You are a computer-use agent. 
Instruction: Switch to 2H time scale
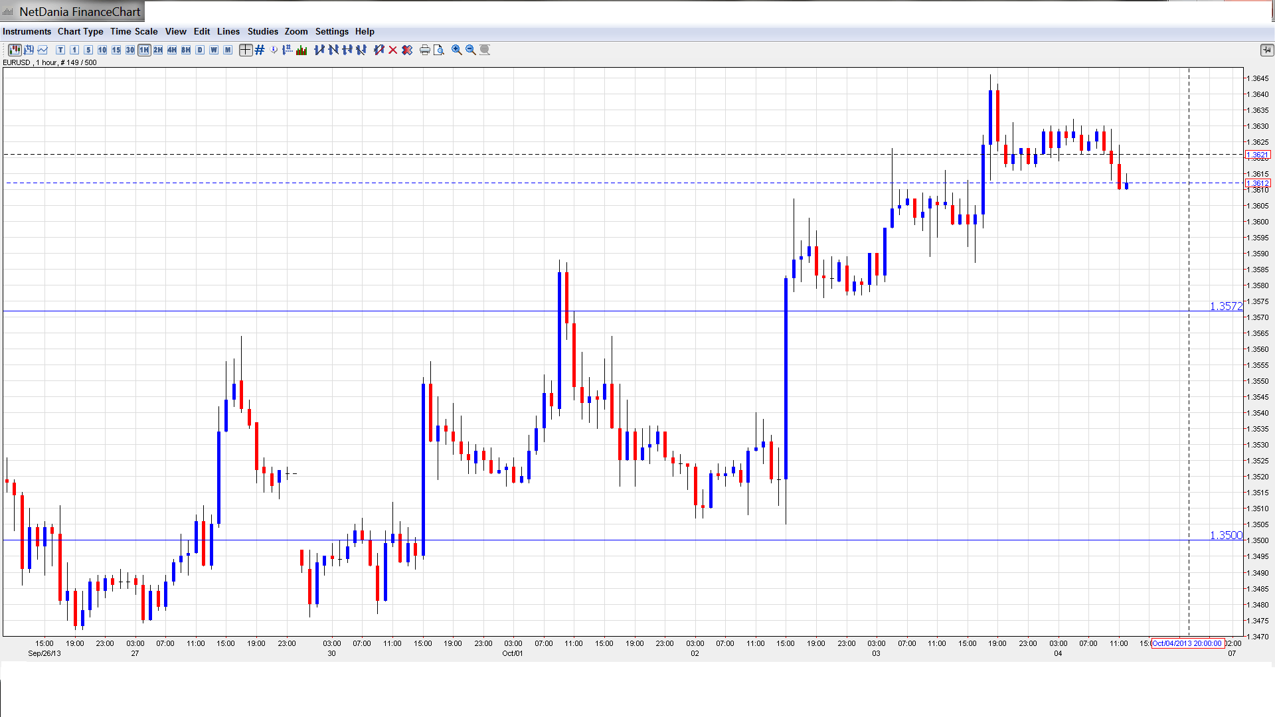click(158, 50)
